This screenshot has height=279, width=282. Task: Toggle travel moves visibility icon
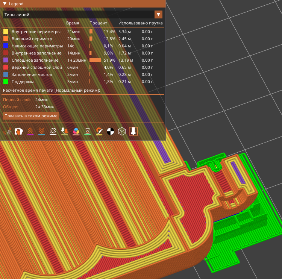(7, 131)
